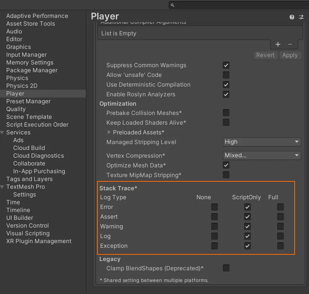Enable Clamp BlendShapes (Deprecated)

coord(226,268)
